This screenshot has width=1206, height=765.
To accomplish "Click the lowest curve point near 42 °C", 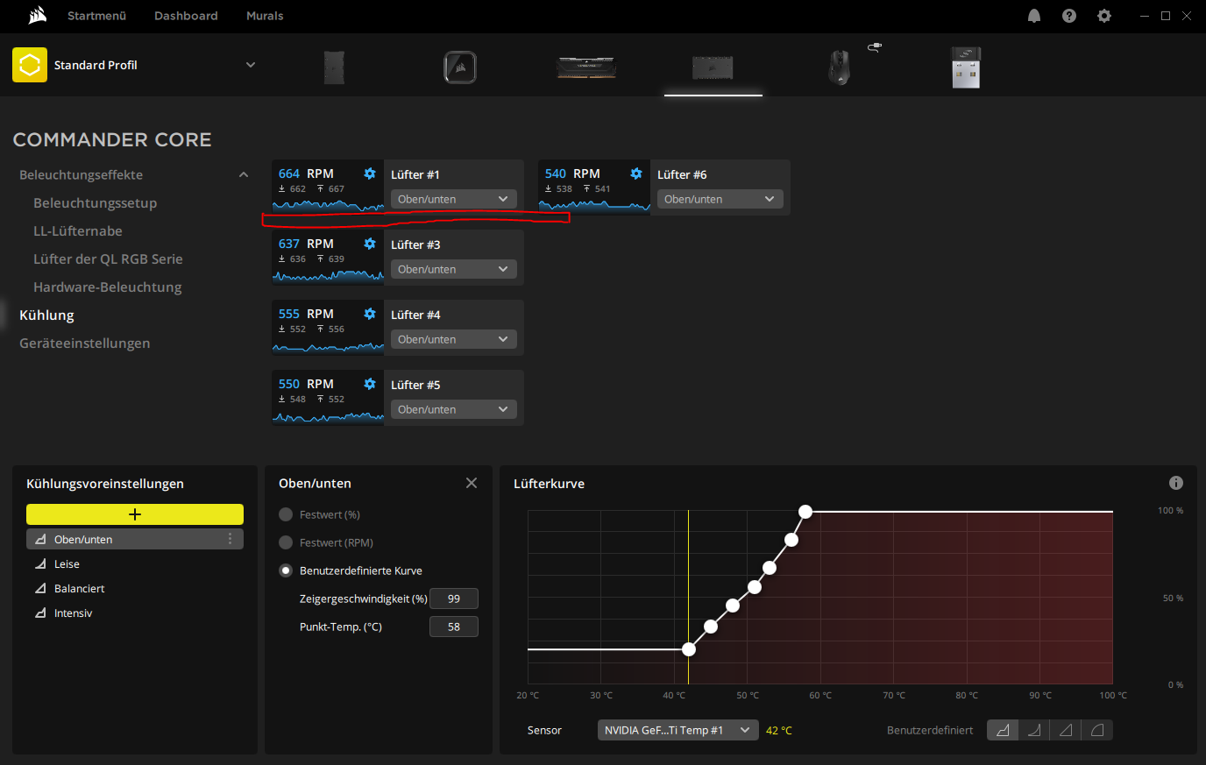I will coord(689,649).
